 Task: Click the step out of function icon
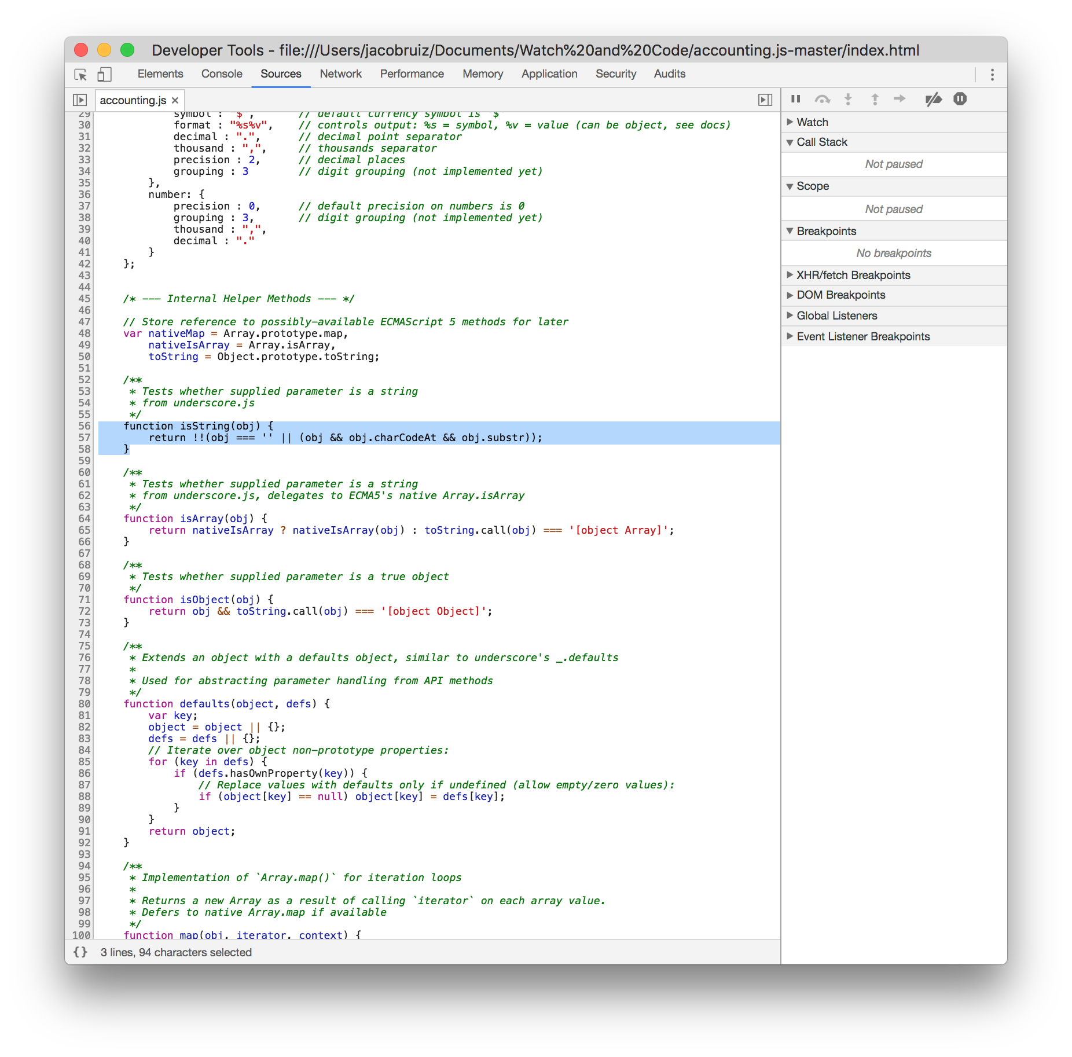(875, 99)
